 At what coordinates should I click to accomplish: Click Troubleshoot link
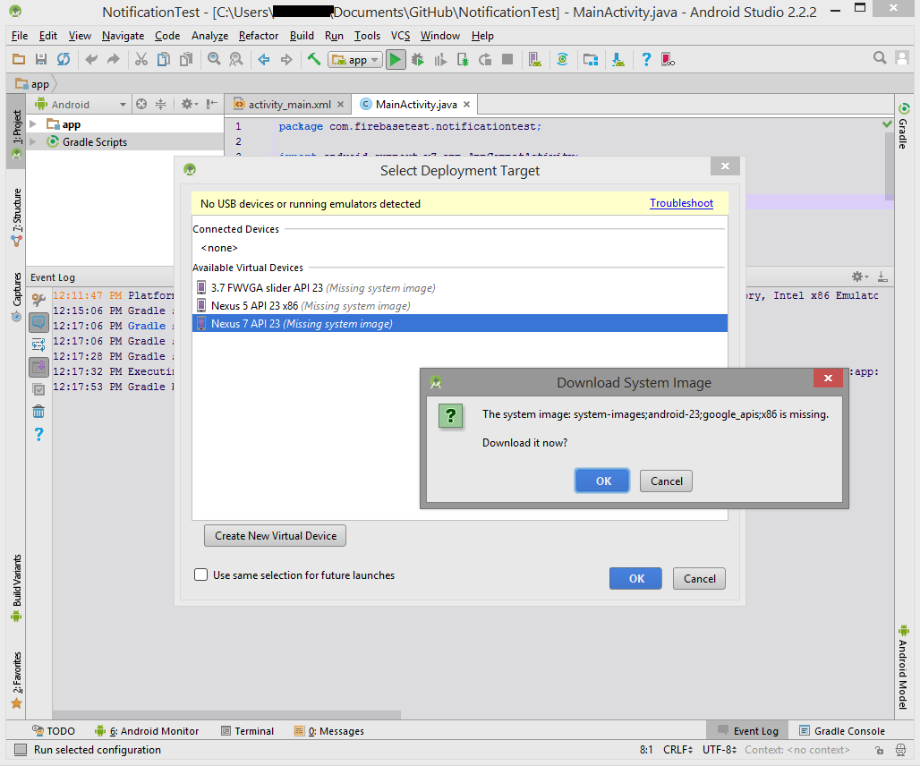(681, 203)
